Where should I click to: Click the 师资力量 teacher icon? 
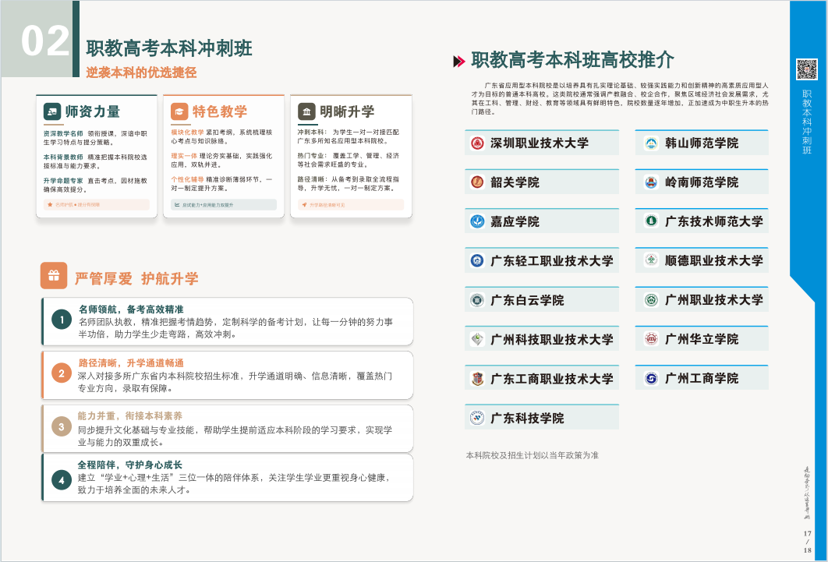(x=52, y=112)
